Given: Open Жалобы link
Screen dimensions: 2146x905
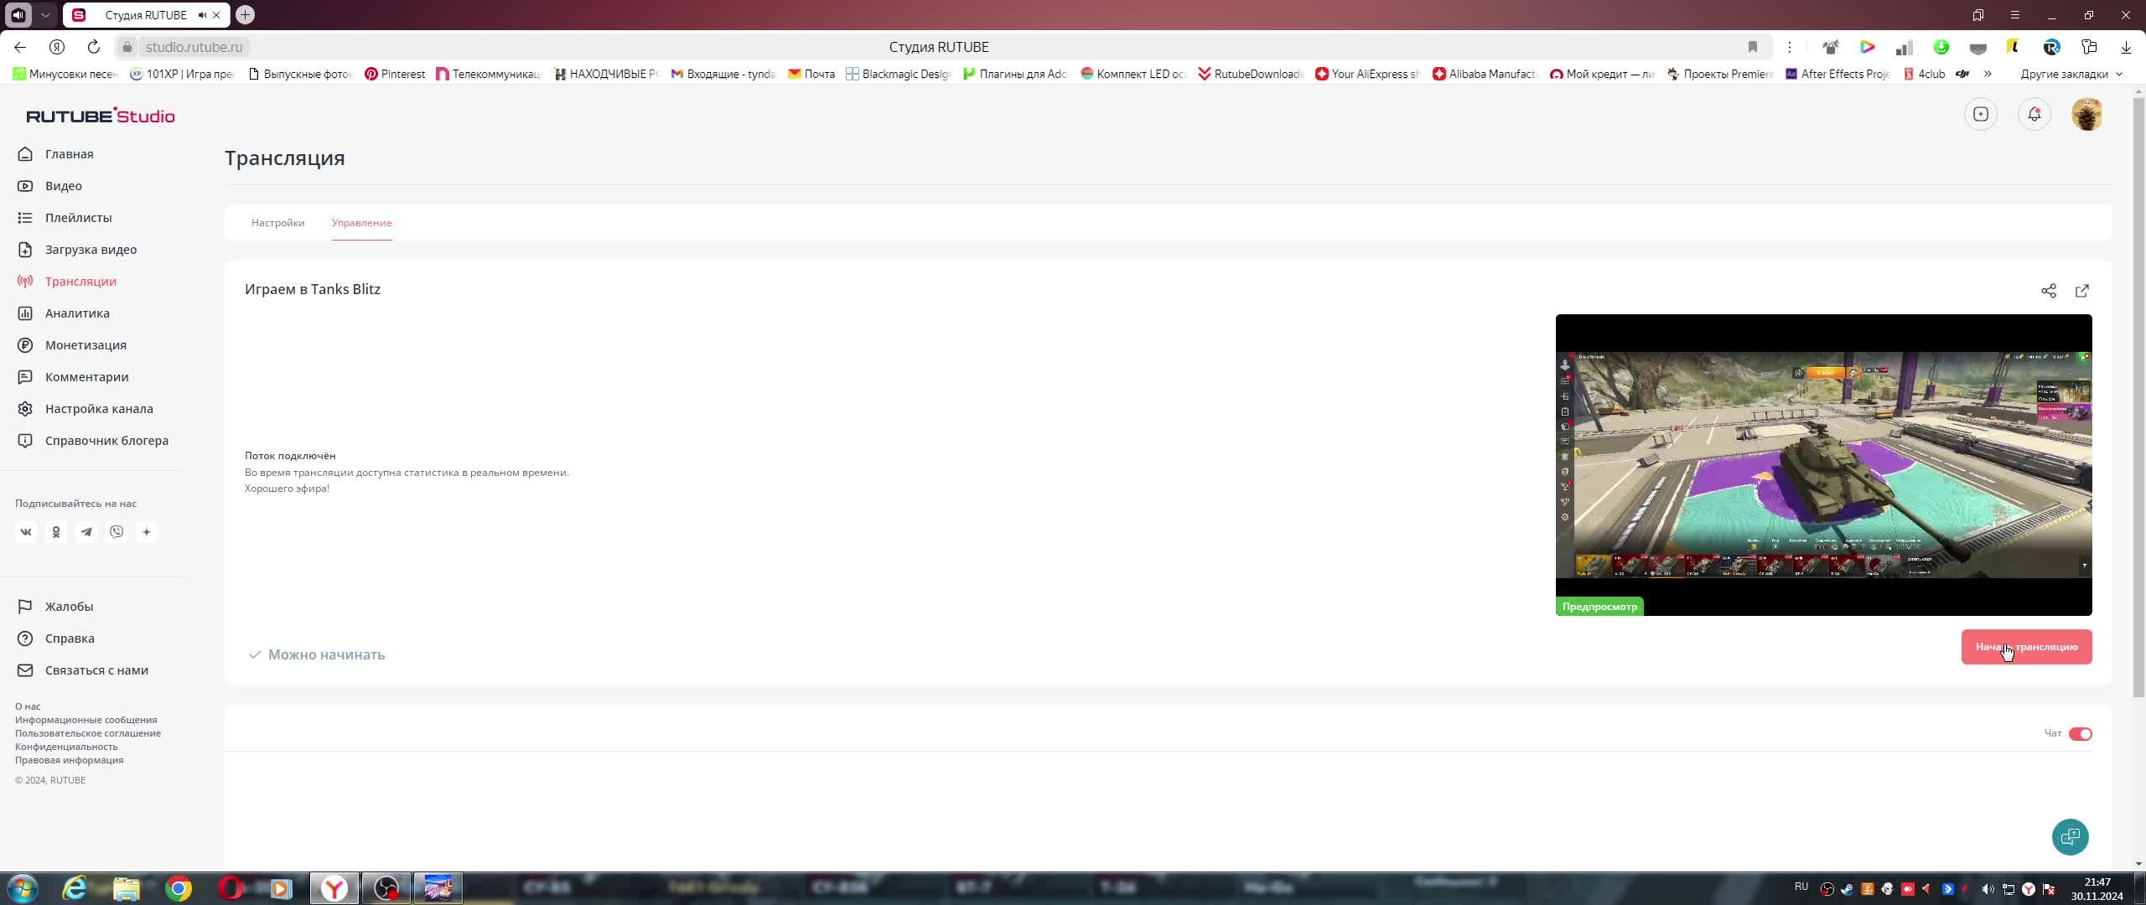Looking at the screenshot, I should pos(69,607).
